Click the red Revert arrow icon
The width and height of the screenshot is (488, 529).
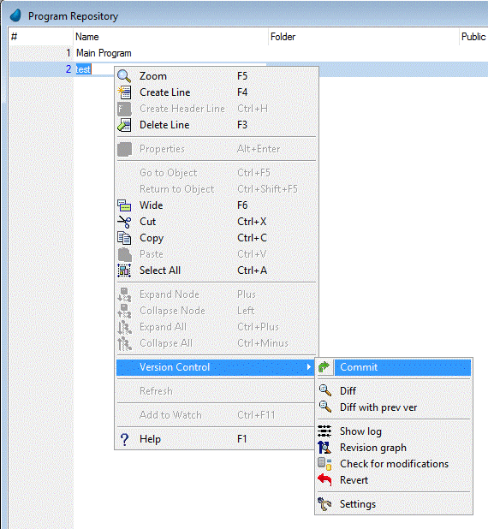324,479
